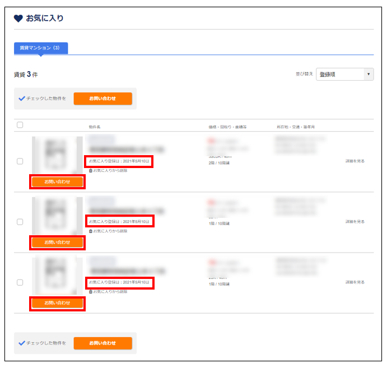Open the 登録順 sort dropdown
Viewport: 387px width, 368px height.
click(x=344, y=74)
